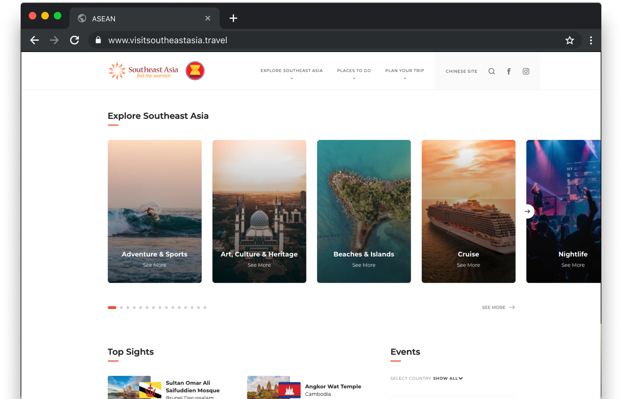Click the Cambodia country label
Viewport: 622px width, 399px height.
pyautogui.click(x=318, y=394)
